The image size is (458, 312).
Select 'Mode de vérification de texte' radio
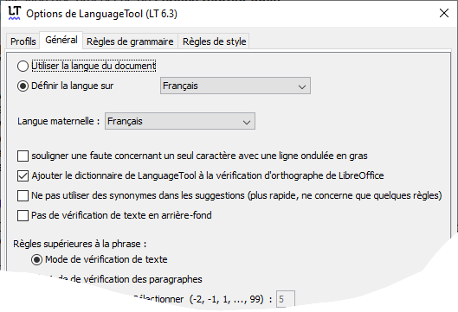[37, 259]
